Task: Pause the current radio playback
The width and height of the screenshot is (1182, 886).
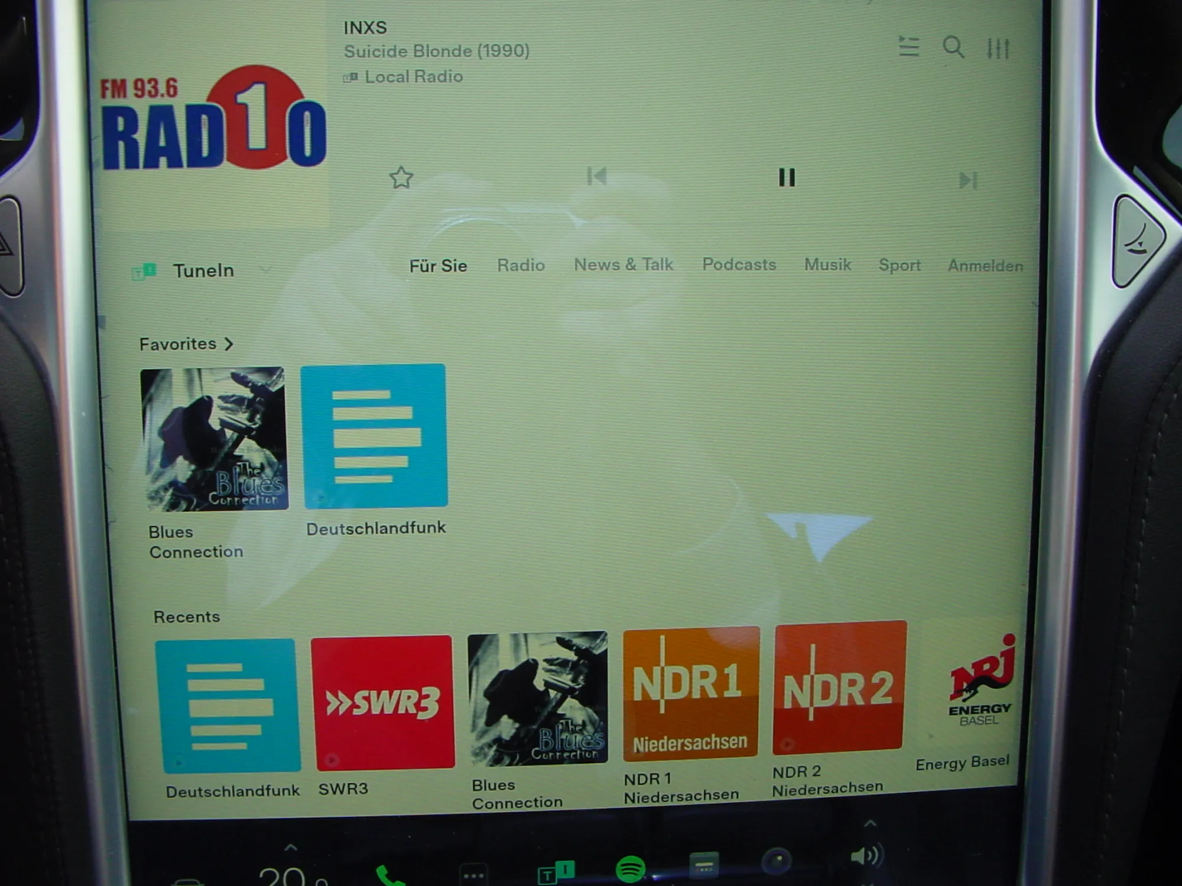Action: pyautogui.click(x=787, y=177)
